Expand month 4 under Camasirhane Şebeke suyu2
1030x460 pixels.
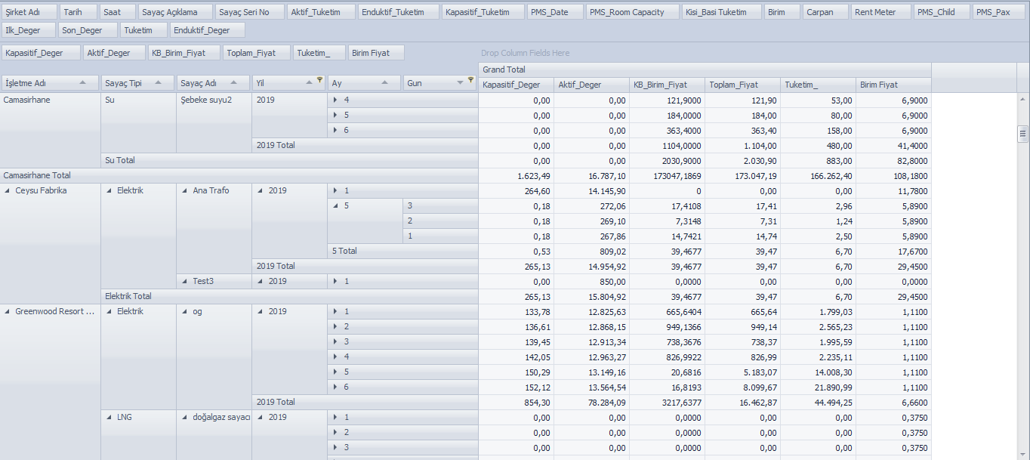pos(336,100)
